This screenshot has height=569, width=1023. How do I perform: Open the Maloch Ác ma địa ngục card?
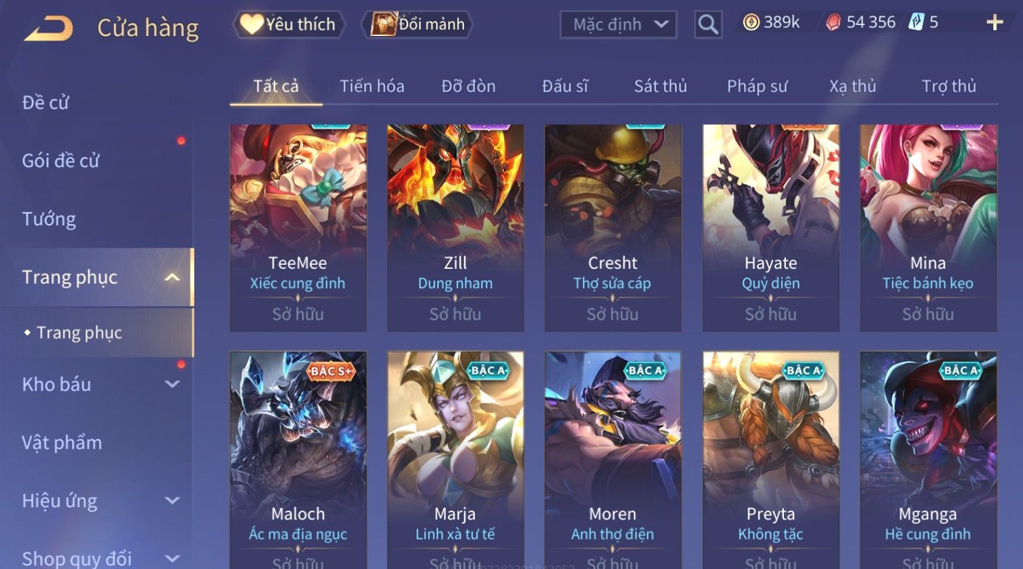[298, 460]
